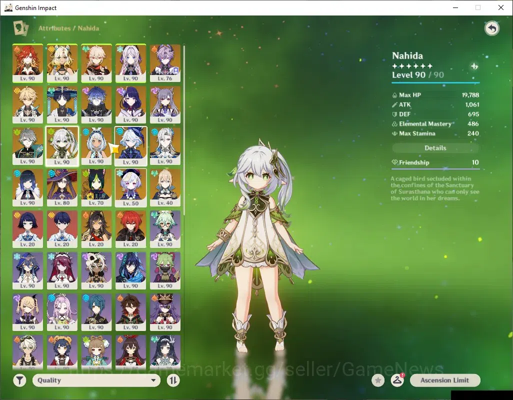
Task: Expand the Quality sort dropdown
Action: (96, 380)
